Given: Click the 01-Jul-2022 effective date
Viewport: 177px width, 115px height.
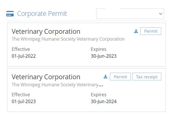Looking at the screenshot, I should [24, 56].
